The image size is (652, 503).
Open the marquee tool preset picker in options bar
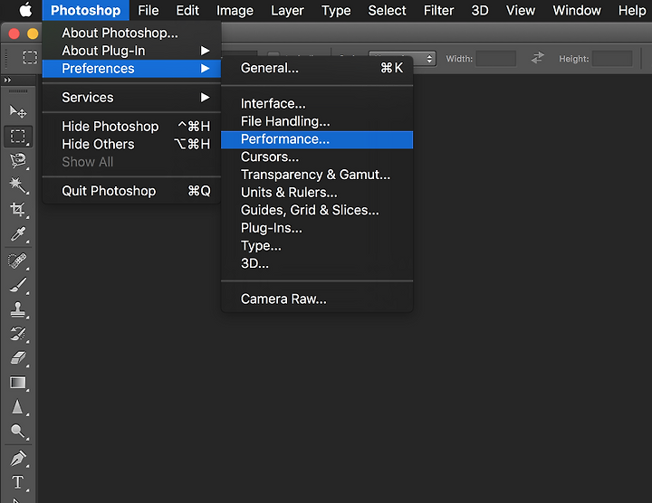coord(30,57)
